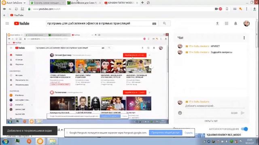Click the YouTube search text field

pyautogui.click(x=99, y=23)
